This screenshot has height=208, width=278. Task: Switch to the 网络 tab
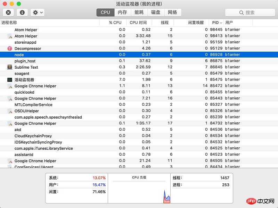tap(172, 12)
